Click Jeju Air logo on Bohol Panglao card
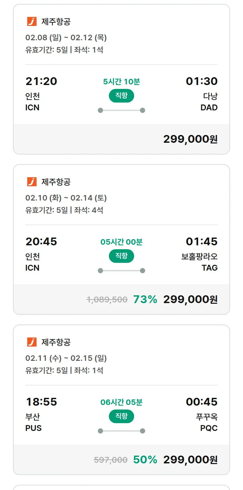Screen dimensions: 243x490 [x=32, y=182]
